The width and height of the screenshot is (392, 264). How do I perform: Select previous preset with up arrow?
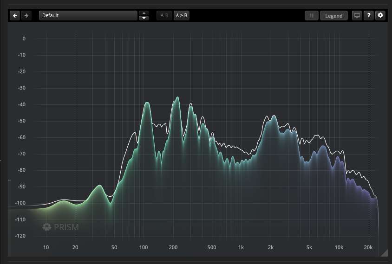pyautogui.click(x=144, y=13)
